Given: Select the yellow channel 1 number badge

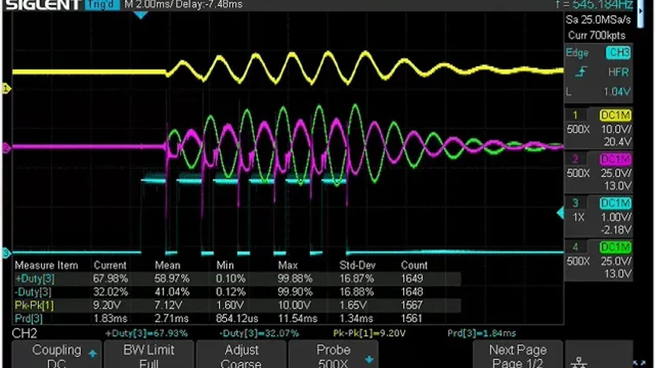Looking at the screenshot, I should click(575, 115).
